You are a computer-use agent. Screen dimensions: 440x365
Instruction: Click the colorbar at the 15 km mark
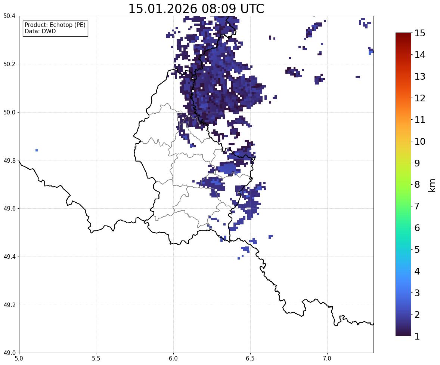403,33
